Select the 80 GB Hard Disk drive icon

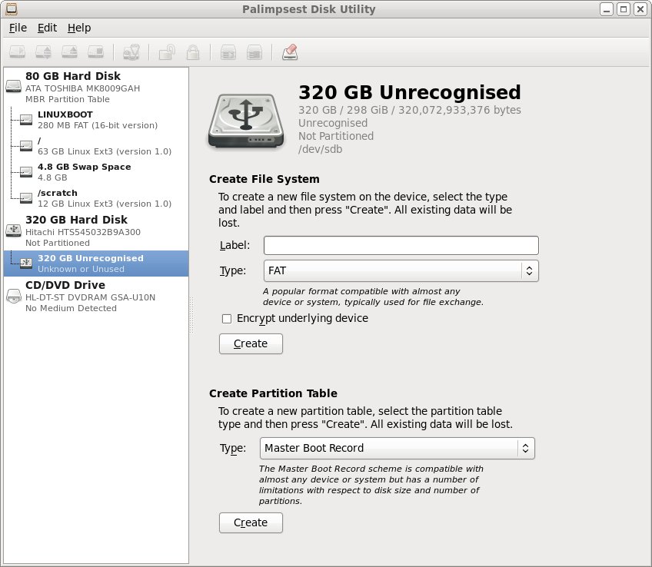pos(14,88)
